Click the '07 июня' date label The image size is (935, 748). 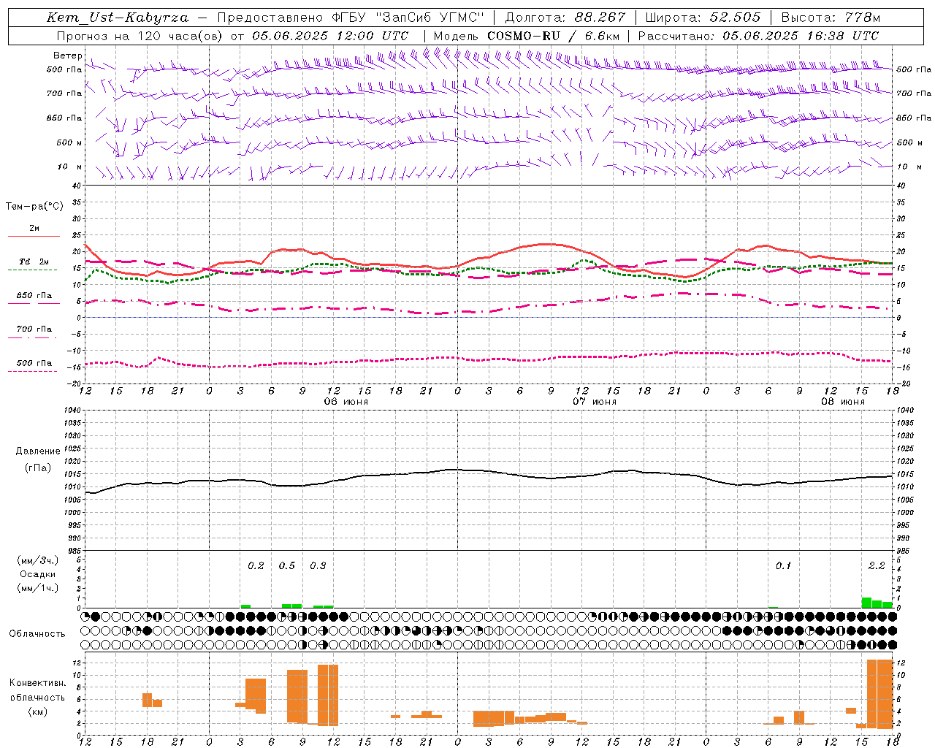pyautogui.click(x=594, y=402)
